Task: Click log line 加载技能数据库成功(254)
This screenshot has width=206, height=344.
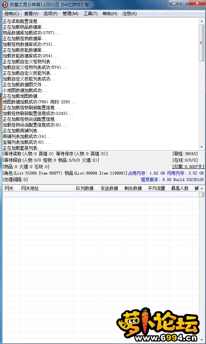Action: point(30,56)
